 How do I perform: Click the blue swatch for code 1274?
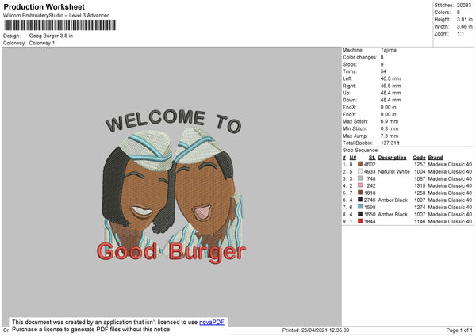pos(360,207)
